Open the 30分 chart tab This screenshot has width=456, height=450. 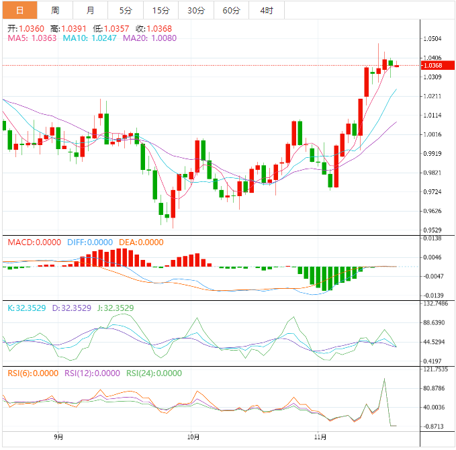(x=196, y=10)
